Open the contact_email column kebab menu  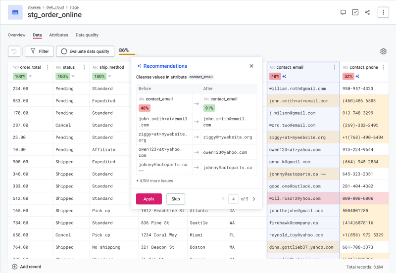tap(334, 67)
